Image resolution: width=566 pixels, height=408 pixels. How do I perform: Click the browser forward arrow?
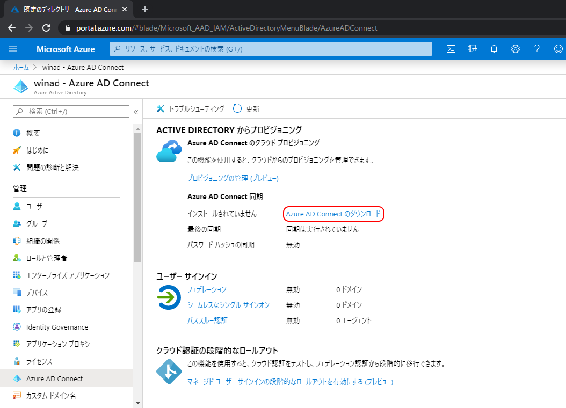[29, 28]
